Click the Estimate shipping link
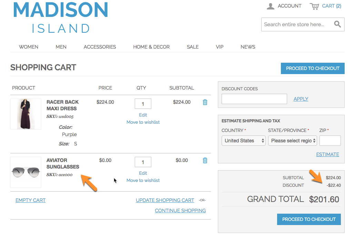The image size is (355, 234). tap(327, 154)
